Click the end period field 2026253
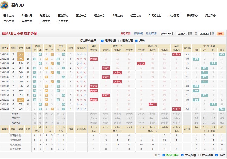 tap(204, 34)
